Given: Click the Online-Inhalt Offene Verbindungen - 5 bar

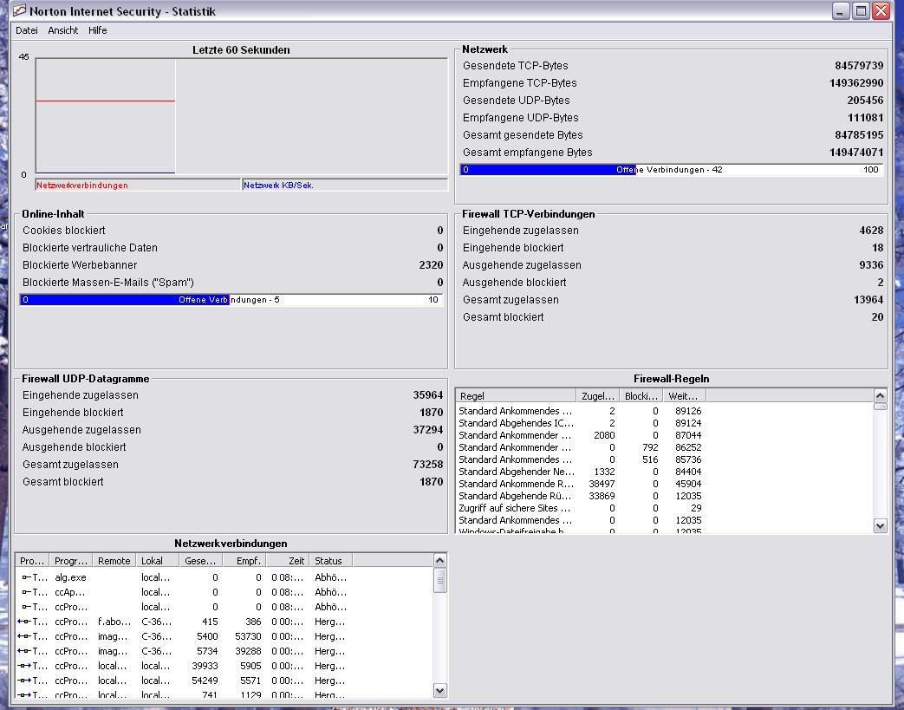Looking at the screenshot, I should click(231, 300).
